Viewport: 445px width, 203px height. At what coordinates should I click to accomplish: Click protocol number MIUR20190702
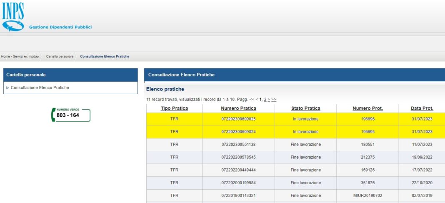pyautogui.click(x=367, y=195)
